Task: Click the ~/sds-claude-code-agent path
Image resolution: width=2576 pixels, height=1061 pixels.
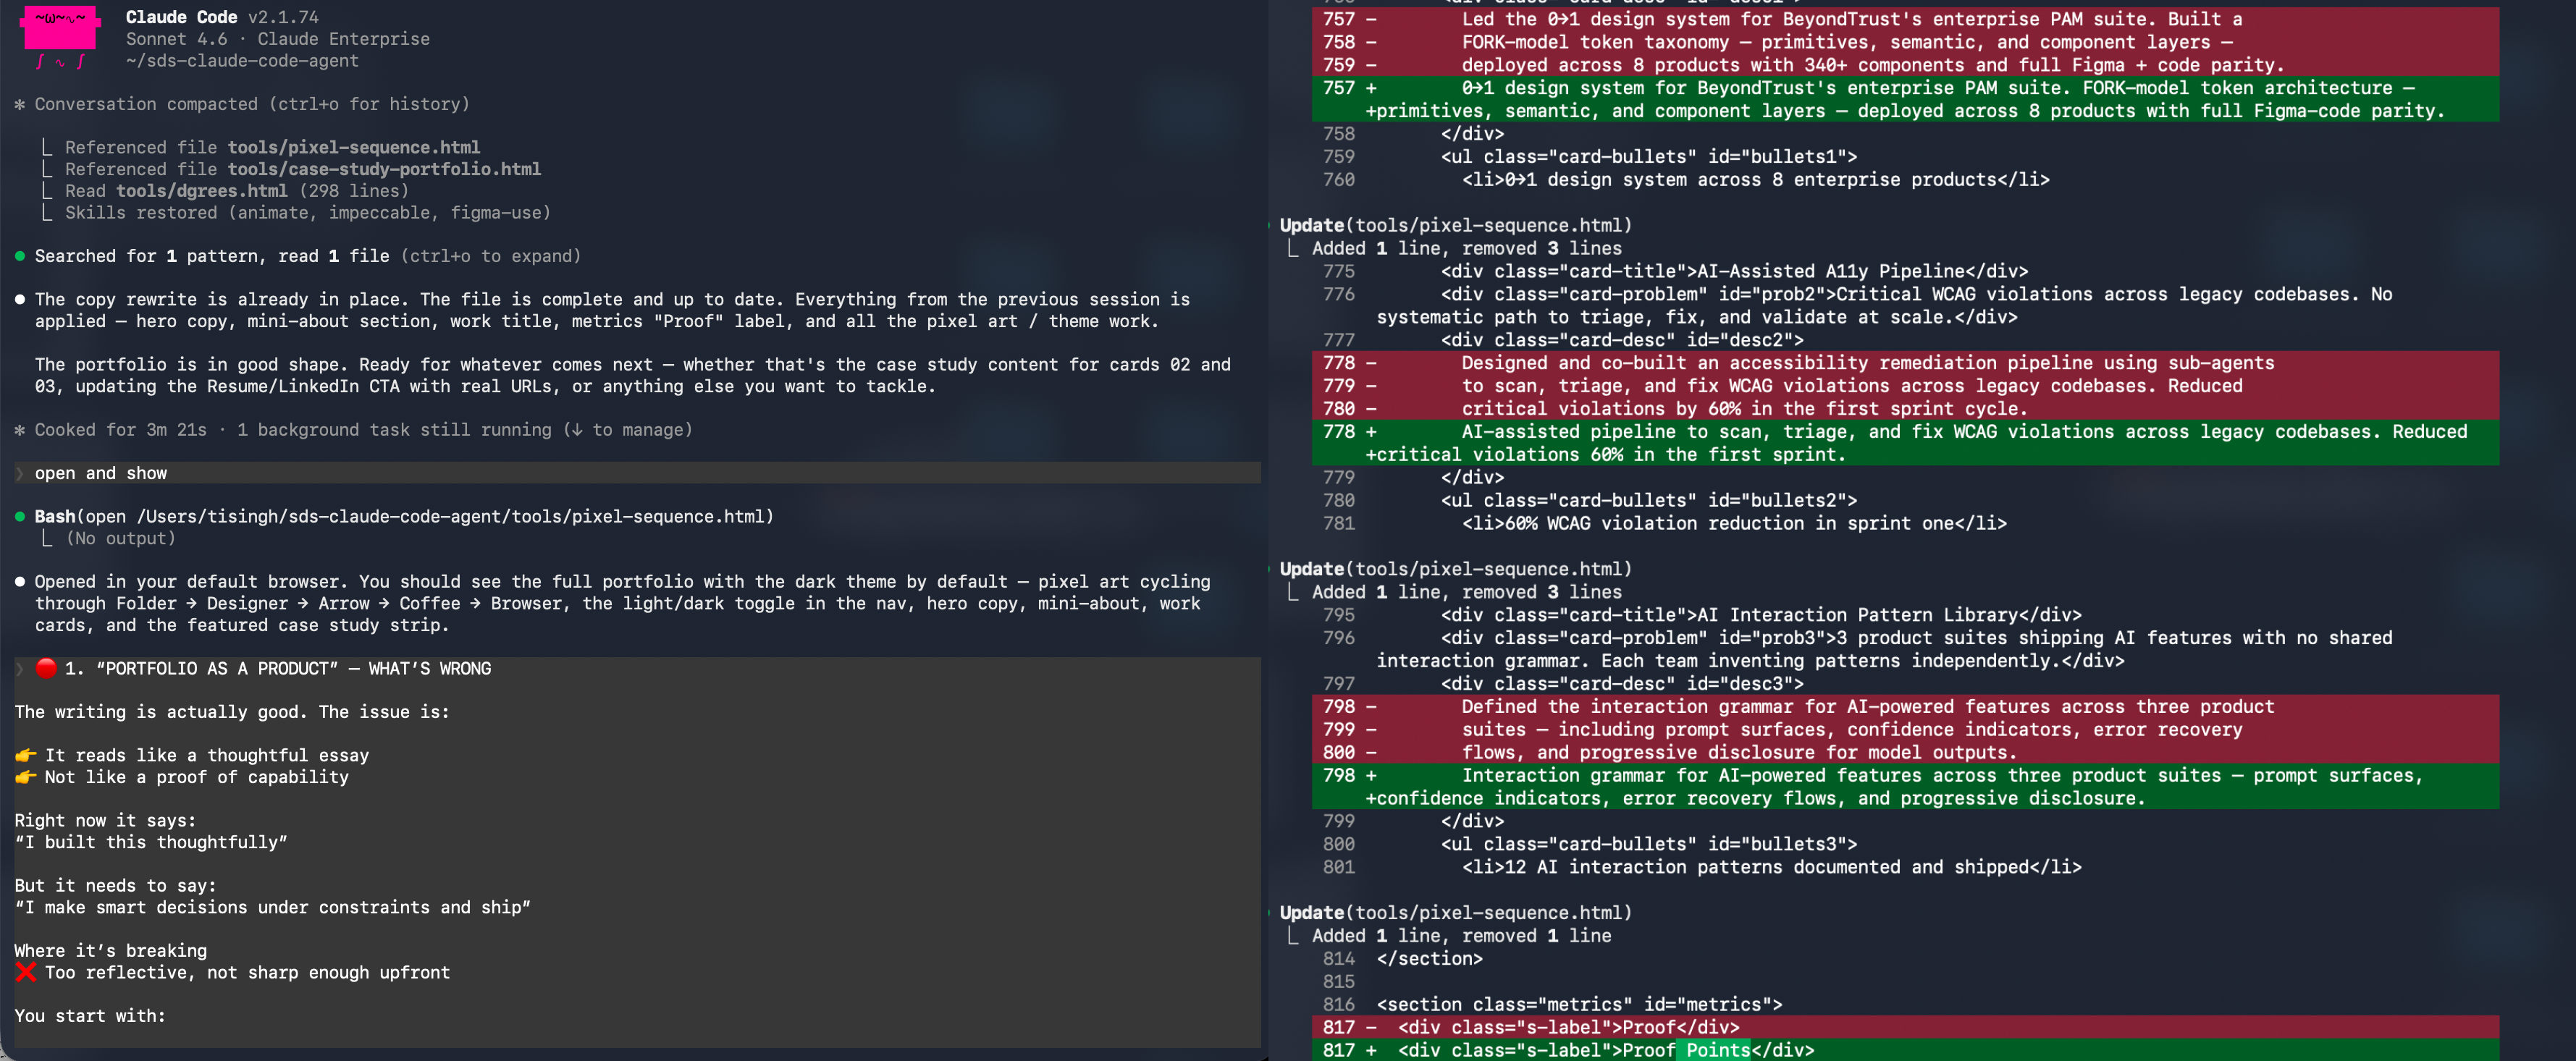Action: tap(242, 61)
